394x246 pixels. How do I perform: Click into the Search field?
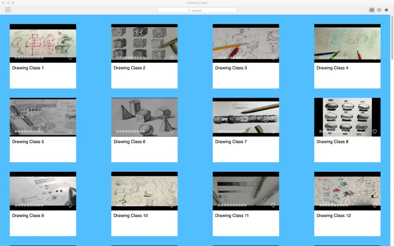[x=197, y=10]
